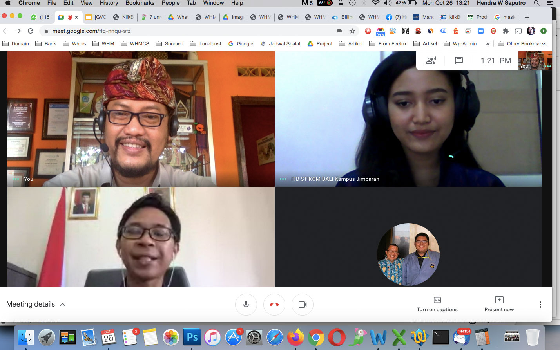Bookmark this page with the star icon
560x350 pixels.
pyautogui.click(x=352, y=31)
